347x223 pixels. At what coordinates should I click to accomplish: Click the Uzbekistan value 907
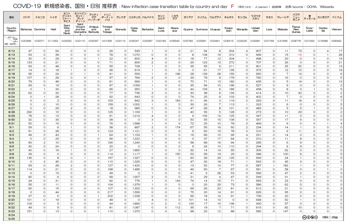[259, 51]
